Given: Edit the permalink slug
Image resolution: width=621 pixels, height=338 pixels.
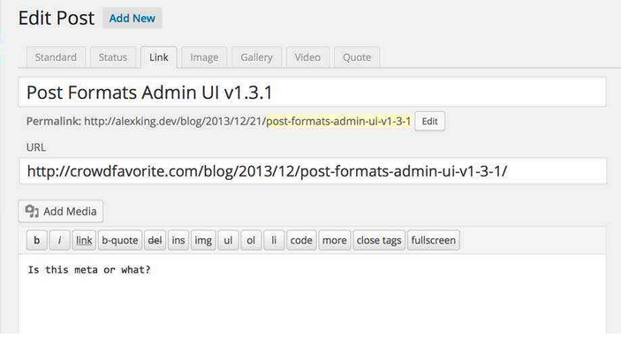Looking at the screenshot, I should pyautogui.click(x=429, y=121).
